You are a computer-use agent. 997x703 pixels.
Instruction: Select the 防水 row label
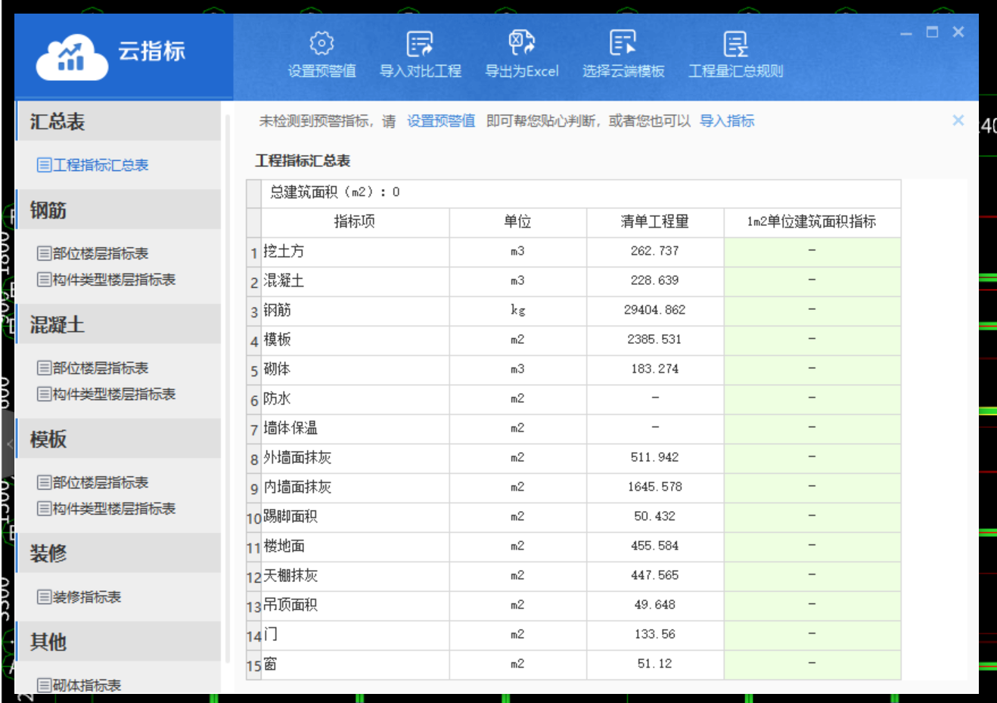pos(277,398)
